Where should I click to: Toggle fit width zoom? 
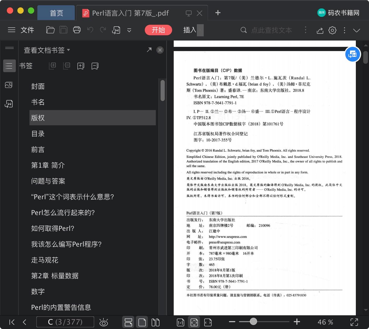208,322
